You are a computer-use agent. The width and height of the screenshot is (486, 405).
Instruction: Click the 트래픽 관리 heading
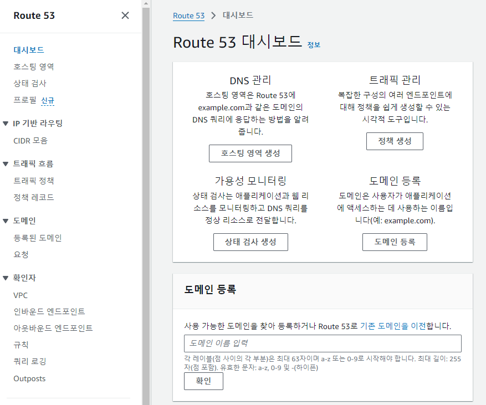pyautogui.click(x=395, y=80)
